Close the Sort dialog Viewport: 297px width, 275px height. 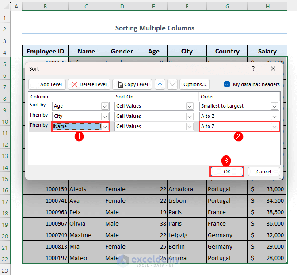click(273, 69)
